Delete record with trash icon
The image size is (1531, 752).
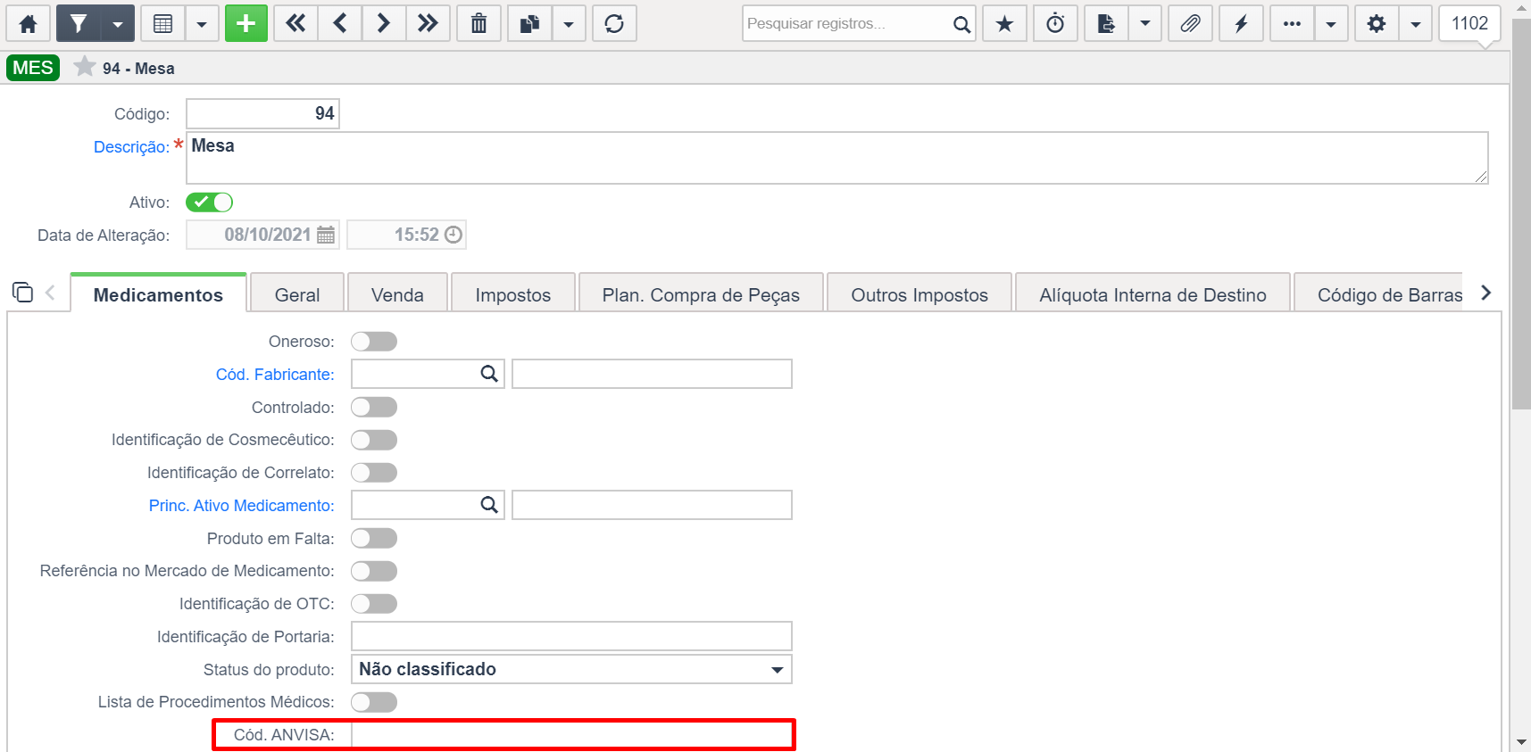(479, 23)
